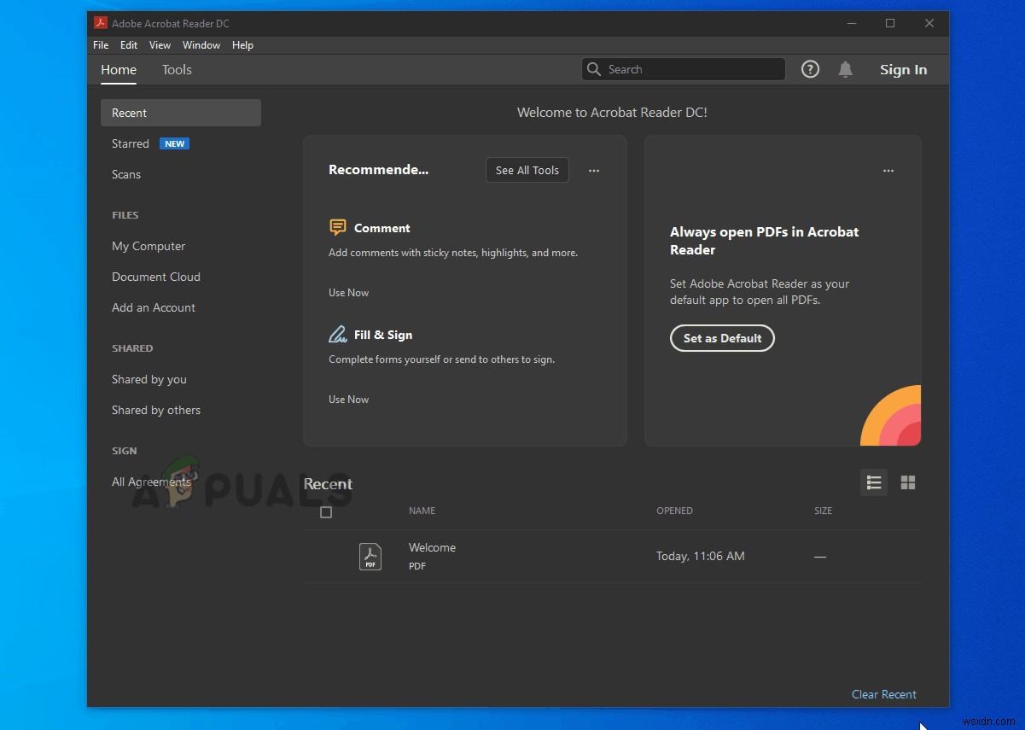Open the overflow menu beside See All Tools
Viewport: 1025px width, 730px height.
pyautogui.click(x=594, y=170)
